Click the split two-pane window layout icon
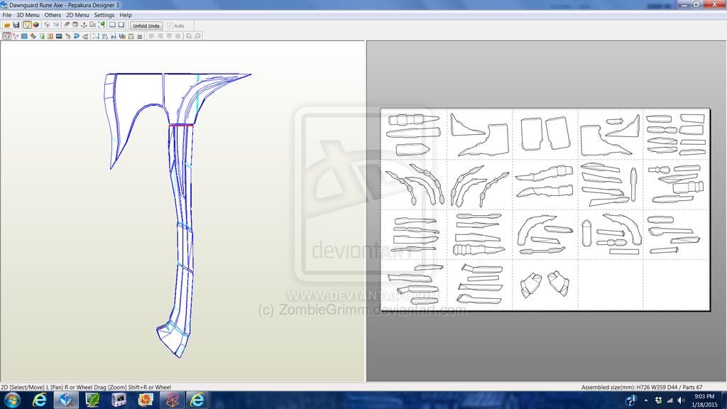 click(112, 25)
